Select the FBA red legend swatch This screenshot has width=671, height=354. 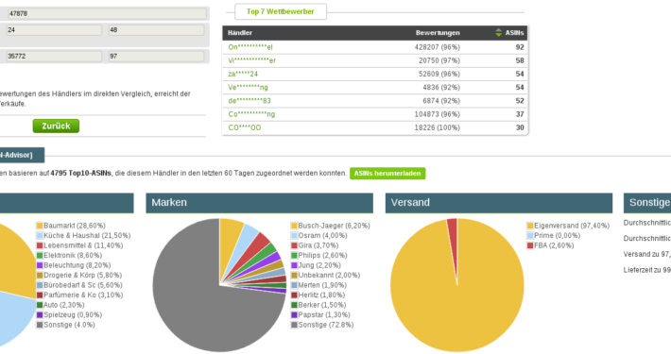click(x=530, y=245)
